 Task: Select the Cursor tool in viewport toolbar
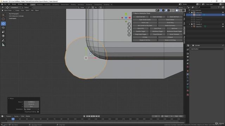pyautogui.click(x=3, y=19)
